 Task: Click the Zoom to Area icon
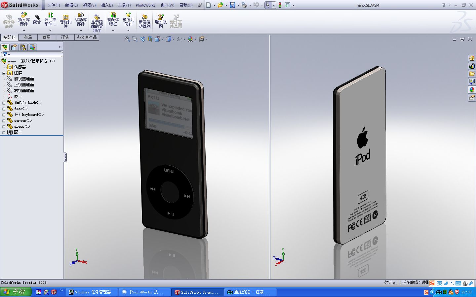click(x=135, y=39)
